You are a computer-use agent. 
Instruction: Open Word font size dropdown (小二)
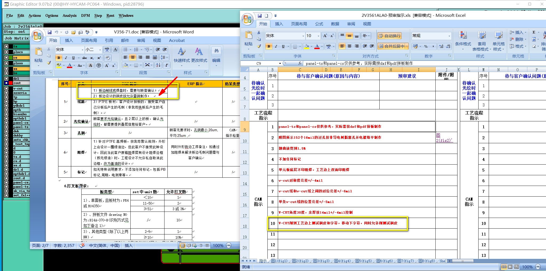click(x=100, y=50)
